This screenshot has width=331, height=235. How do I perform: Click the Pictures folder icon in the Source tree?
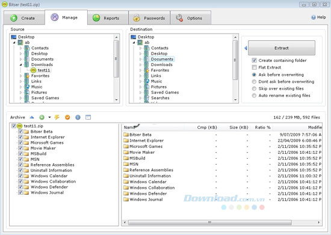27,93
